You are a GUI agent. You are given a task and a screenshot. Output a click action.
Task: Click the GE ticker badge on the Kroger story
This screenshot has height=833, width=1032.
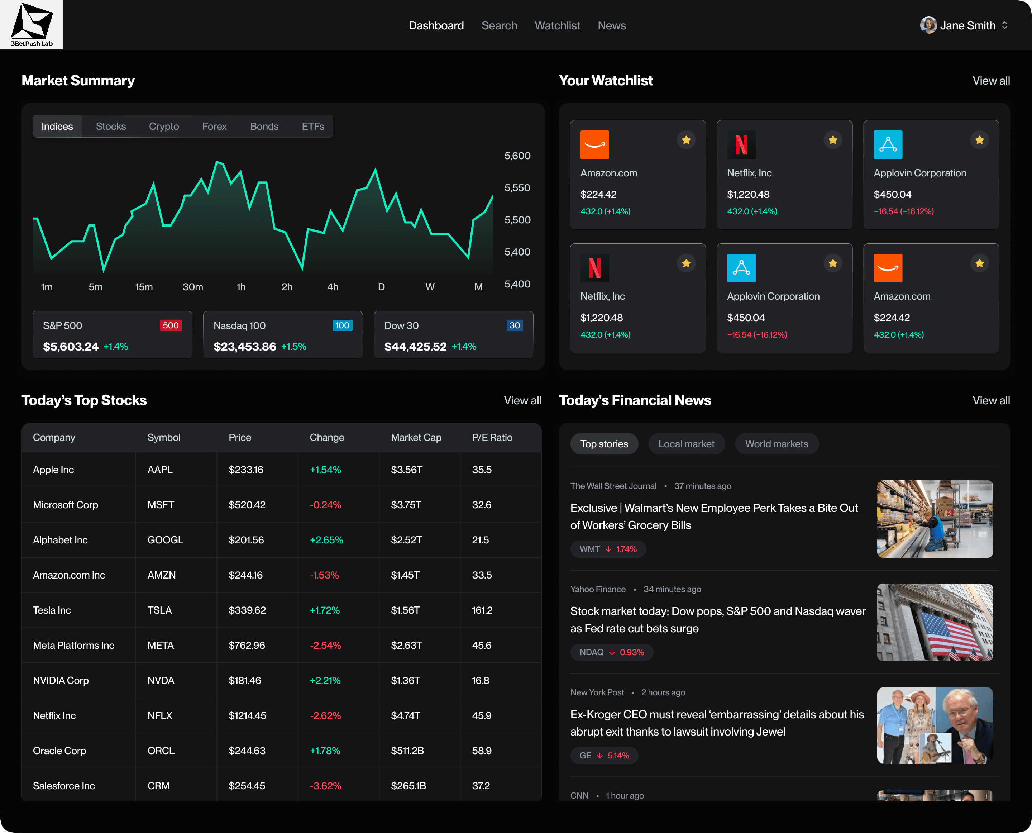(604, 755)
